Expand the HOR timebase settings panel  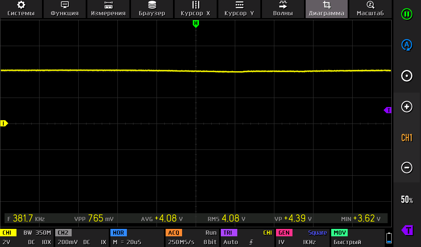click(137, 238)
